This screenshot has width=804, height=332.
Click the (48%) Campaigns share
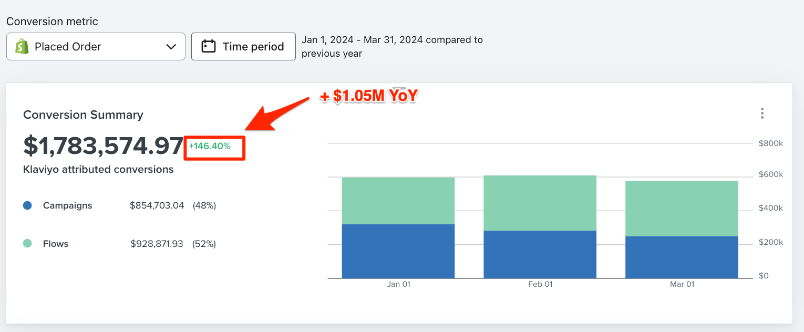204,205
